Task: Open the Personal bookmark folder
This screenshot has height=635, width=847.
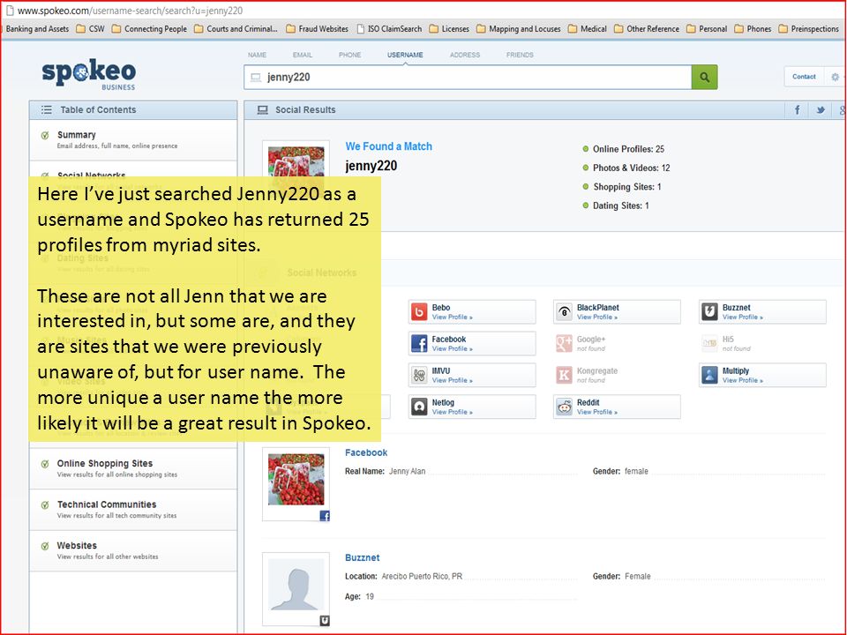Action: [x=707, y=29]
